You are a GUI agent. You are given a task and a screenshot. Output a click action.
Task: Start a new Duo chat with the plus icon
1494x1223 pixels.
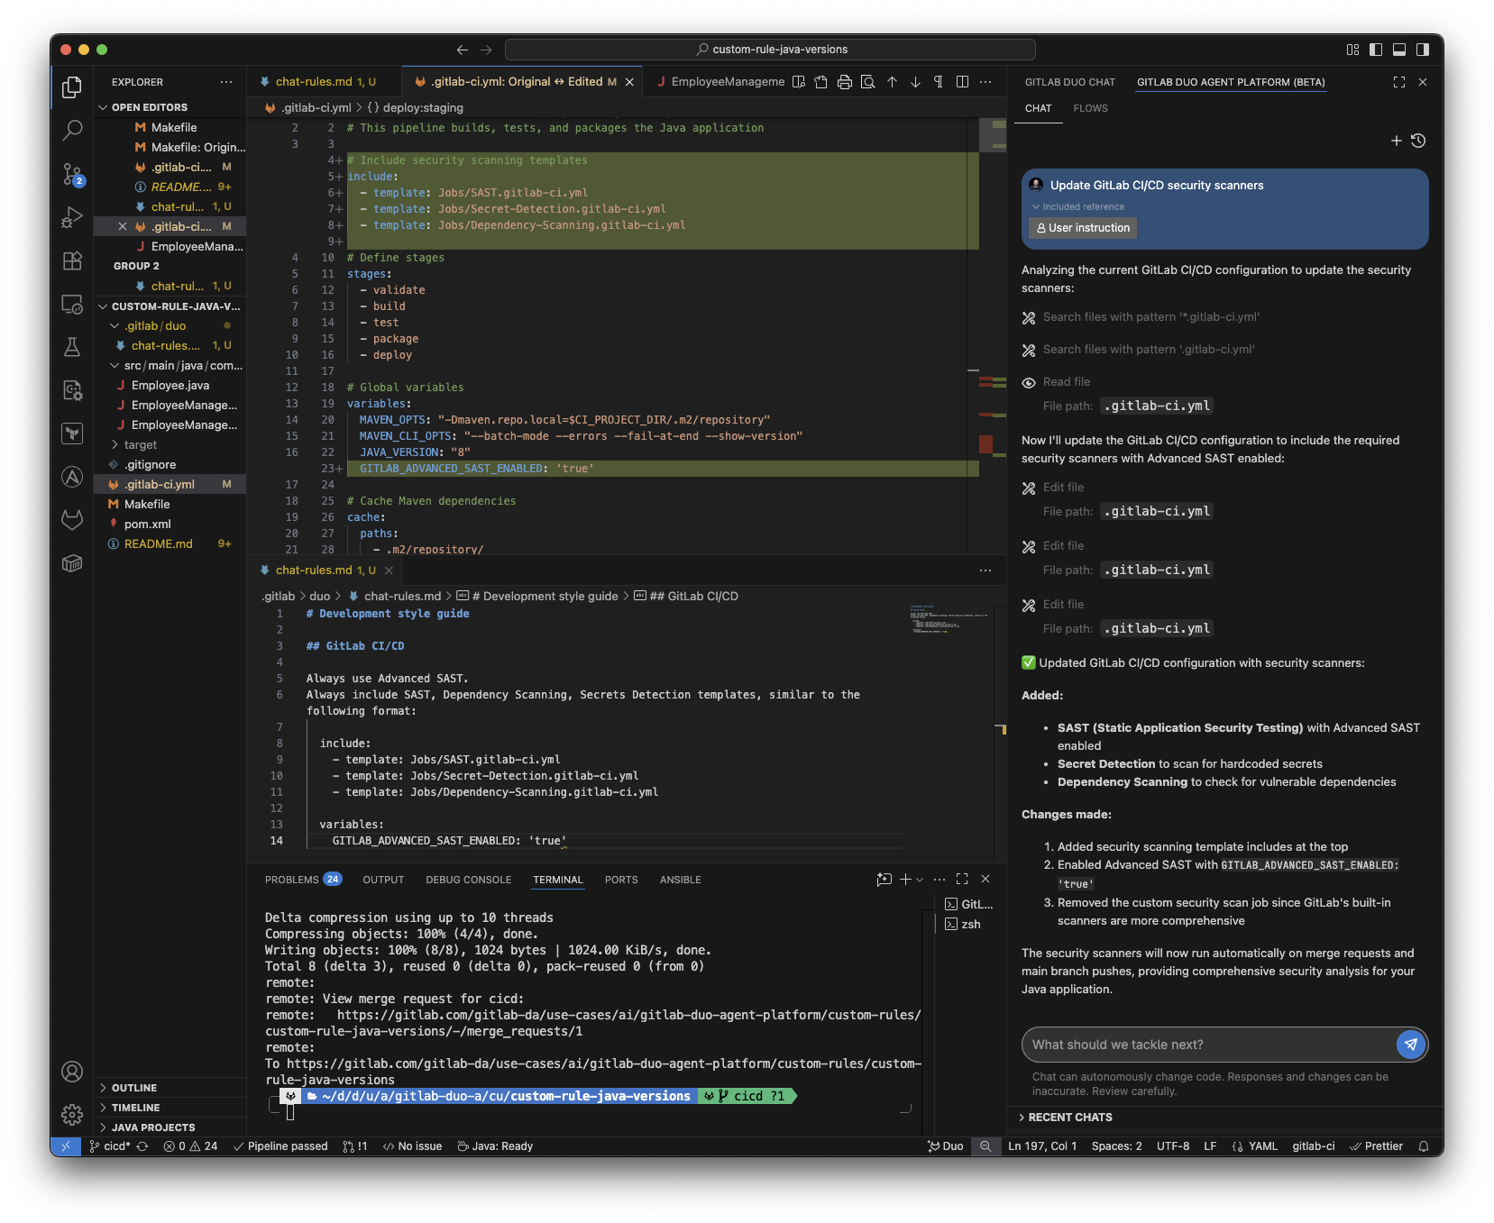pos(1396,141)
